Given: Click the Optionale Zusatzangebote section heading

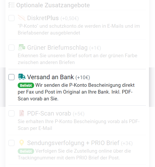Looking at the screenshot, I should click(53, 5).
